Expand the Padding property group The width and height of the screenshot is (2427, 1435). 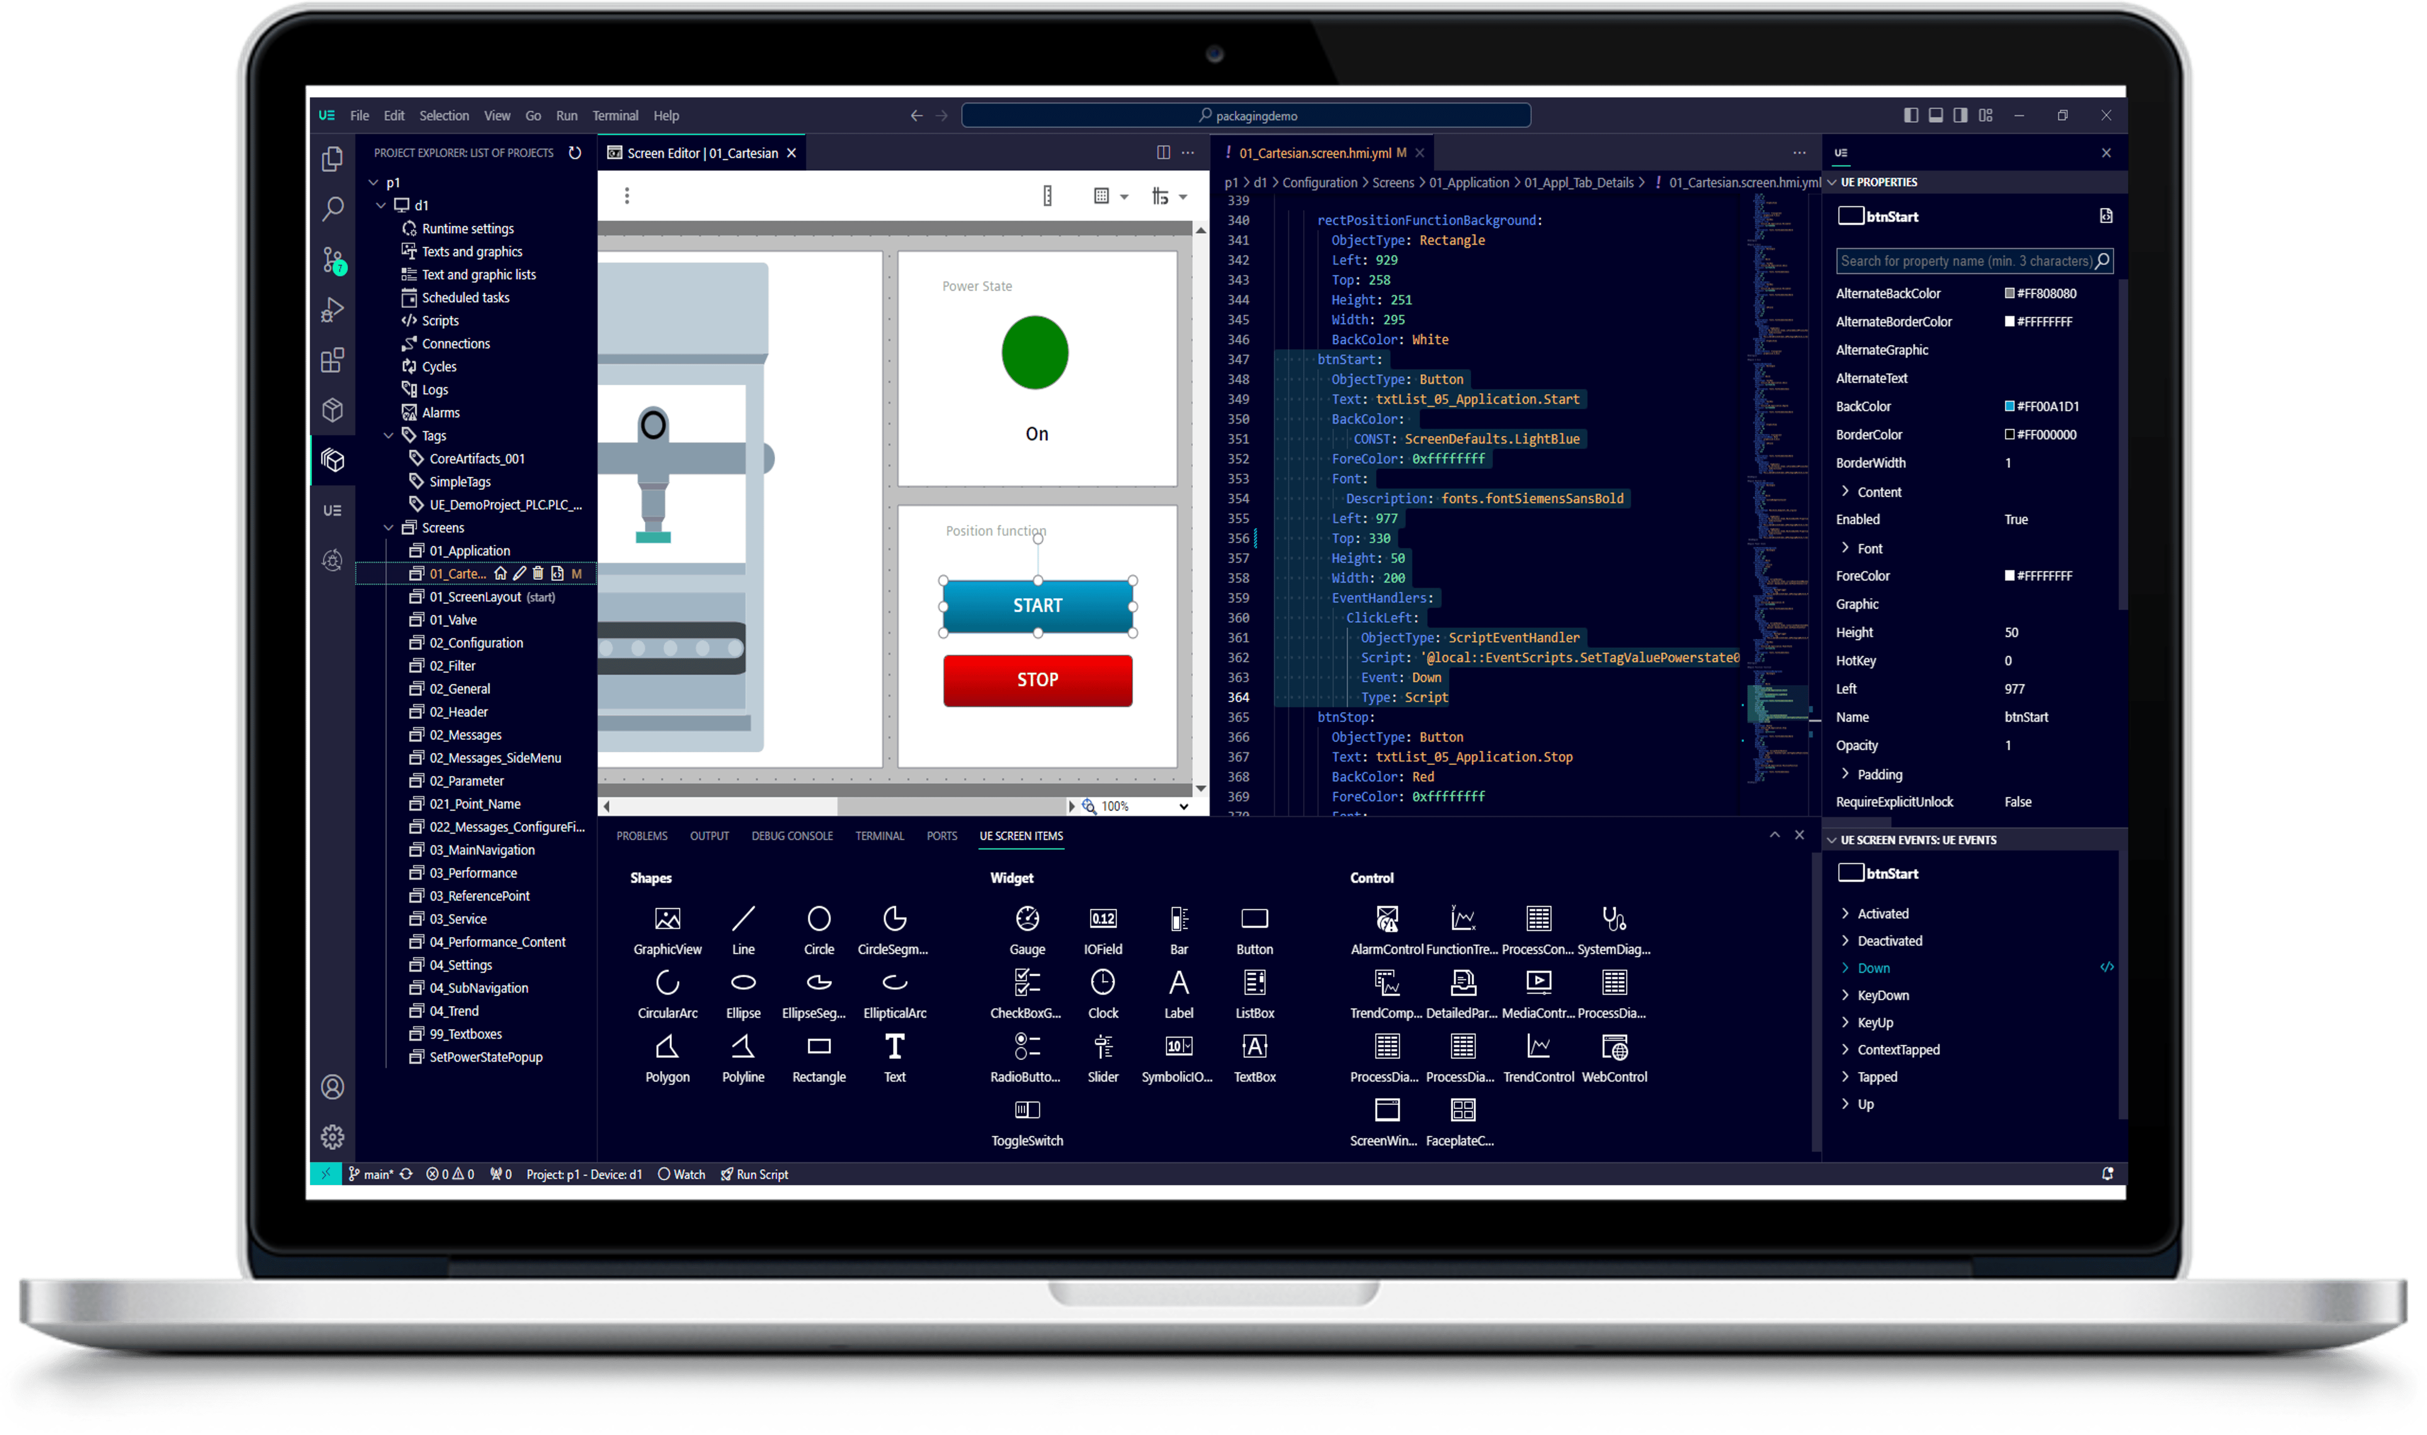(x=1846, y=775)
